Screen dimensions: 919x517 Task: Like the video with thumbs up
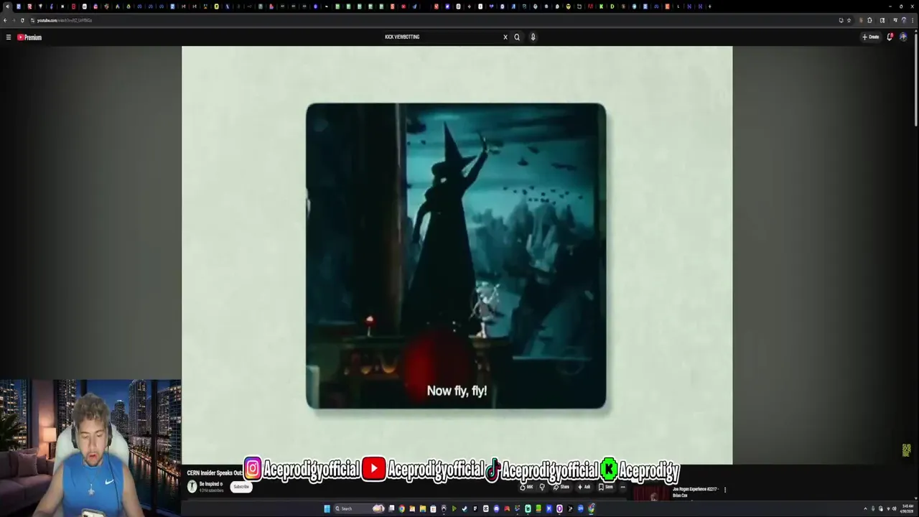(x=527, y=487)
